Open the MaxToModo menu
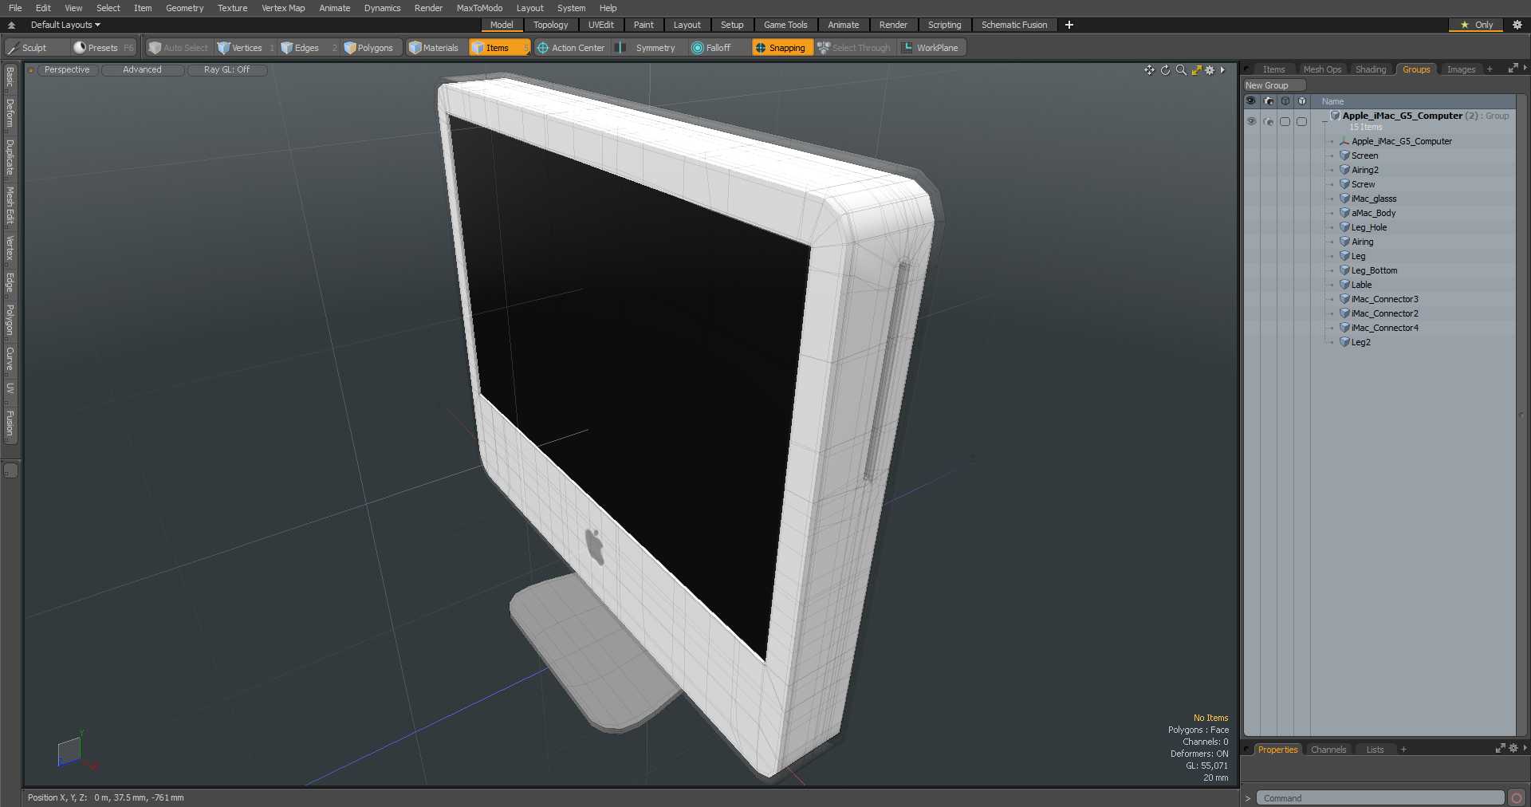This screenshot has height=807, width=1531. point(479,8)
